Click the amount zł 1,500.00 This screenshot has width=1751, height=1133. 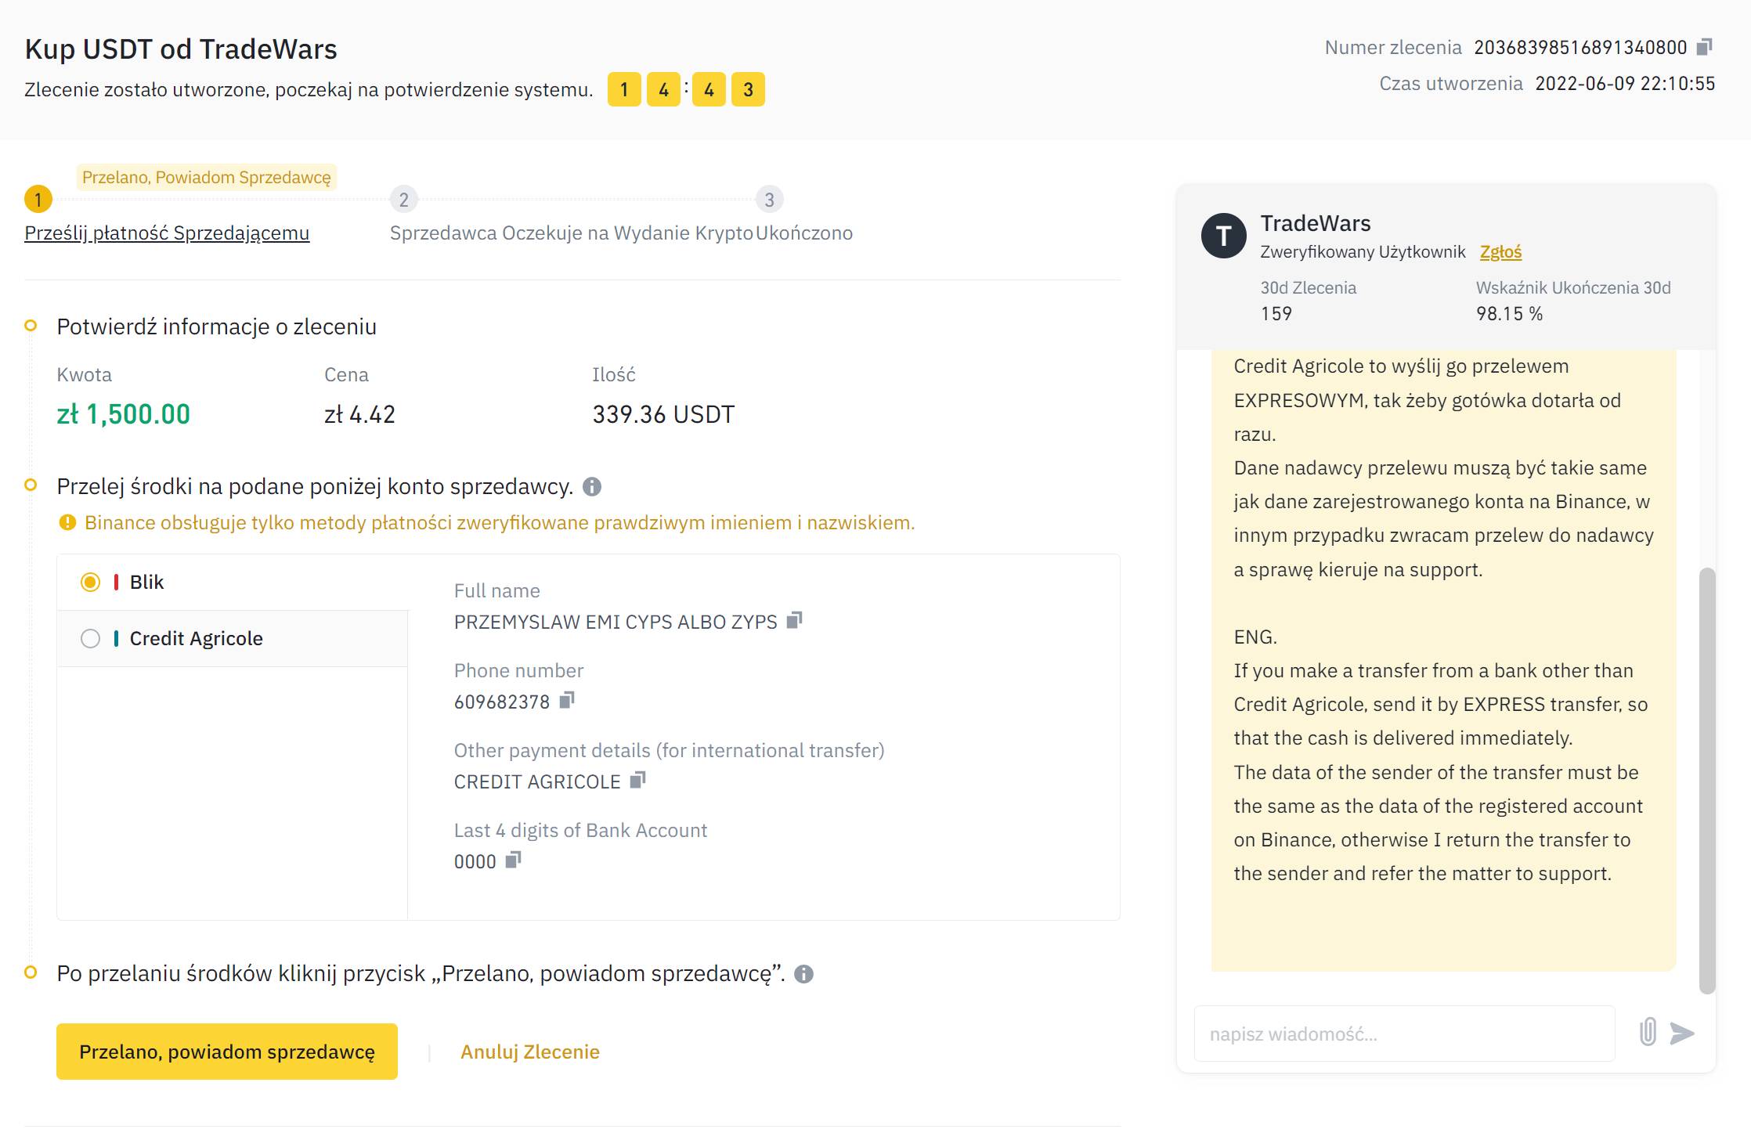[x=124, y=414]
